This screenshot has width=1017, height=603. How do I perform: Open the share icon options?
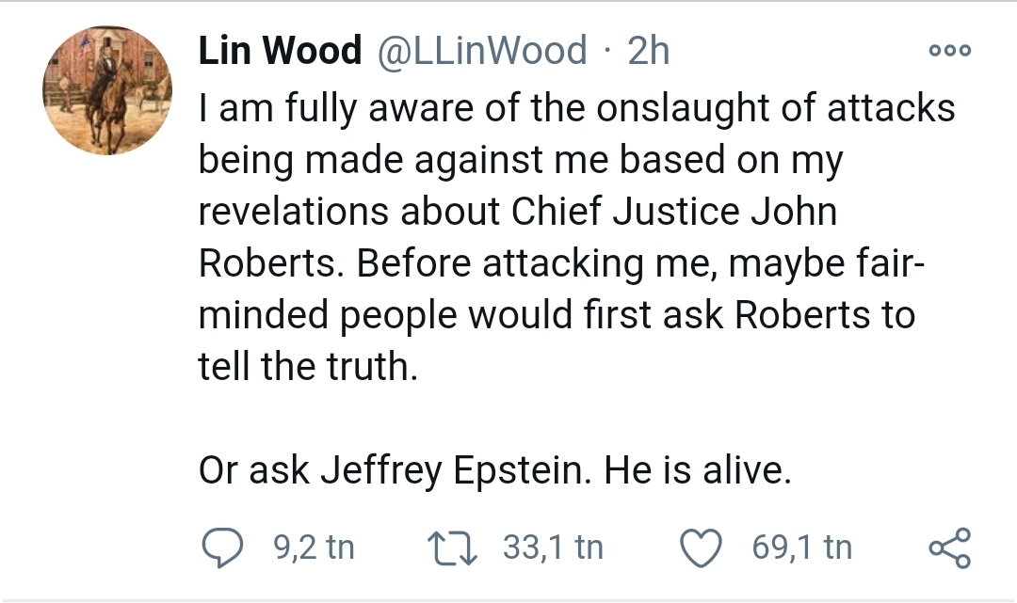click(x=948, y=547)
